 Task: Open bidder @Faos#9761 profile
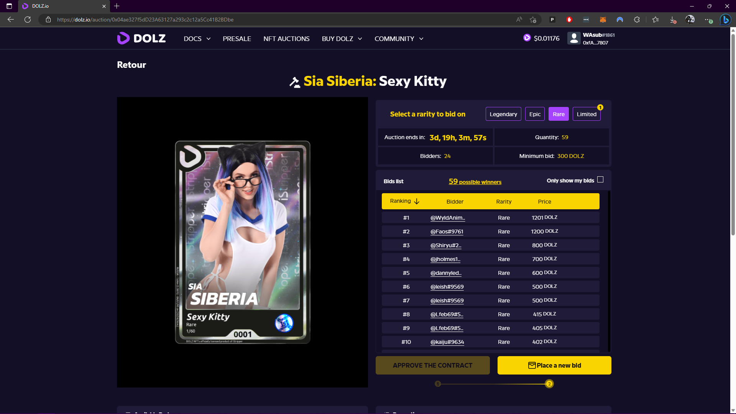(x=447, y=232)
